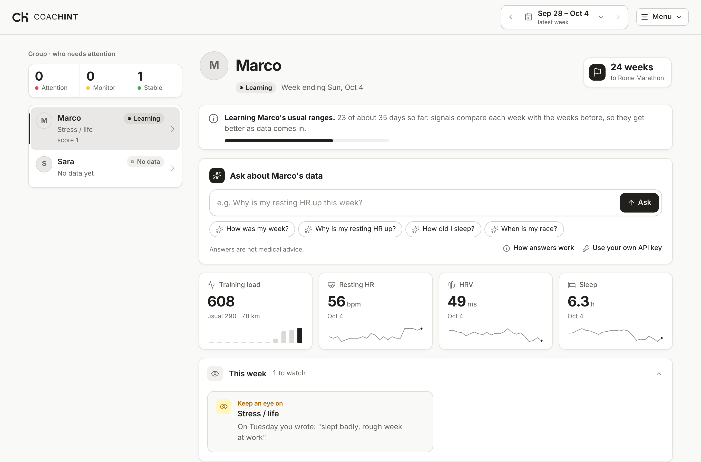Go to the next week arrow
701x462 pixels.
[x=618, y=17]
